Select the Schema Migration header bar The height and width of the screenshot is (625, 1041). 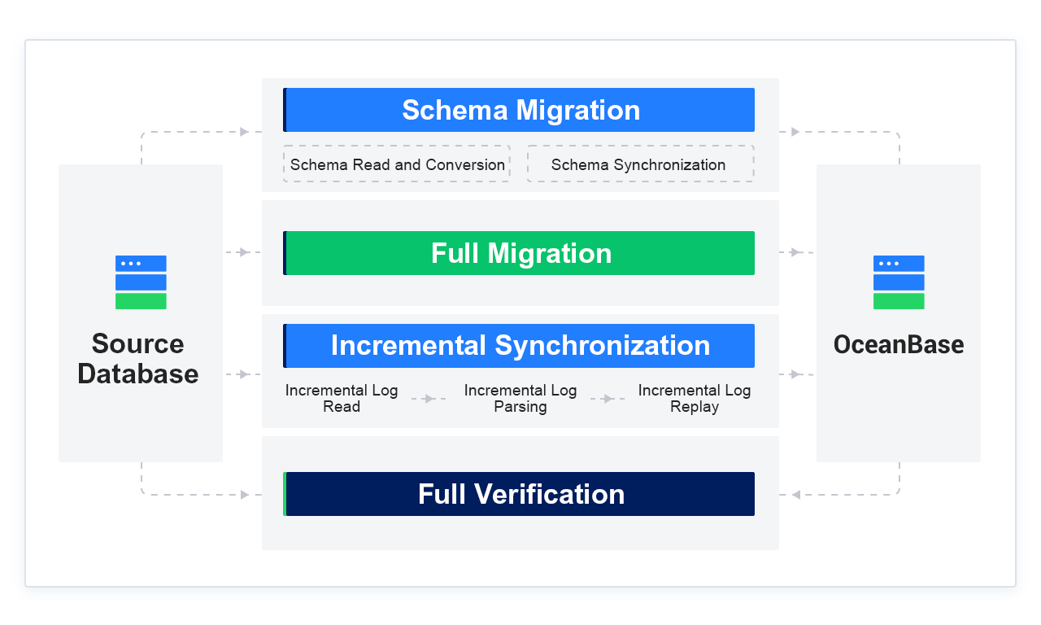coord(520,110)
